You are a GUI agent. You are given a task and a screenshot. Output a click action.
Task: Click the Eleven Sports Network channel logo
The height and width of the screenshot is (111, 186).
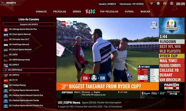tap(6, 50)
